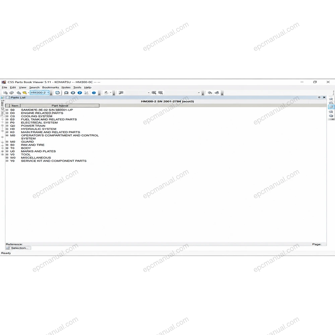Expand the OPERATOR'S COMPARTMENT AND CONTROL SYSTEM node
The height and width of the screenshot is (335, 335).
click(x=7, y=135)
